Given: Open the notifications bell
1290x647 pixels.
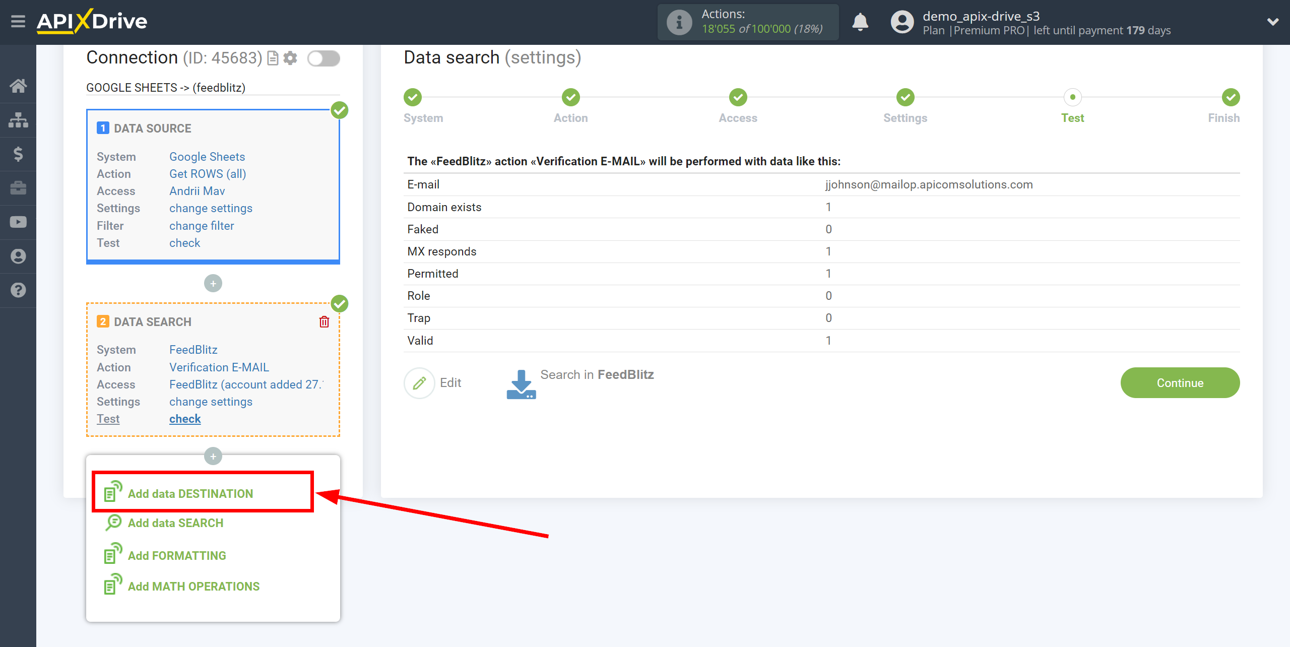Looking at the screenshot, I should tap(860, 22).
